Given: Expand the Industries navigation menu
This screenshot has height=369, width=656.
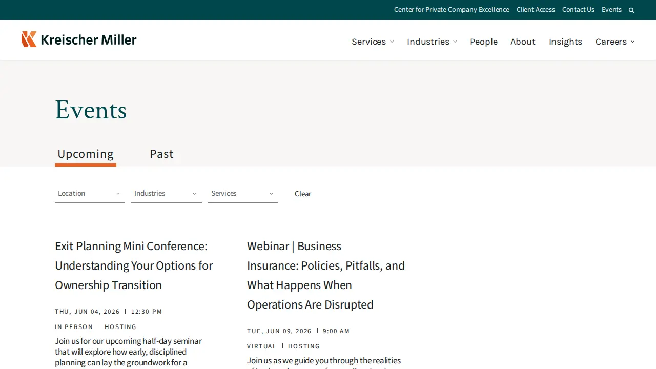Looking at the screenshot, I should click(x=432, y=42).
